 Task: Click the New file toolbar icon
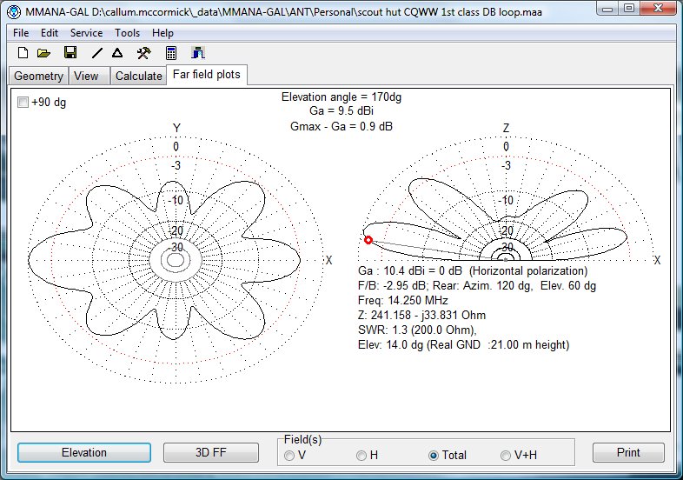(x=23, y=53)
